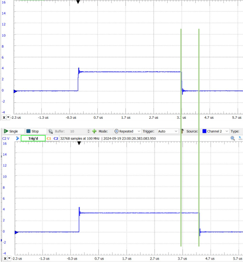The image size is (243, 263).
Task: Expand the X axis dropdown arrow under lower plot
Action: coord(9,259)
